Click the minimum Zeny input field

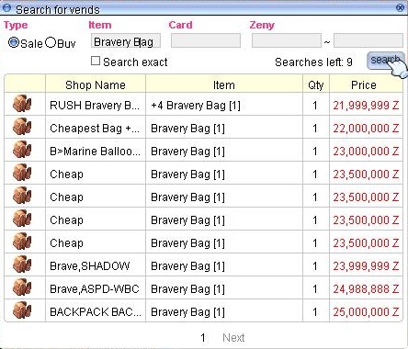tap(287, 40)
